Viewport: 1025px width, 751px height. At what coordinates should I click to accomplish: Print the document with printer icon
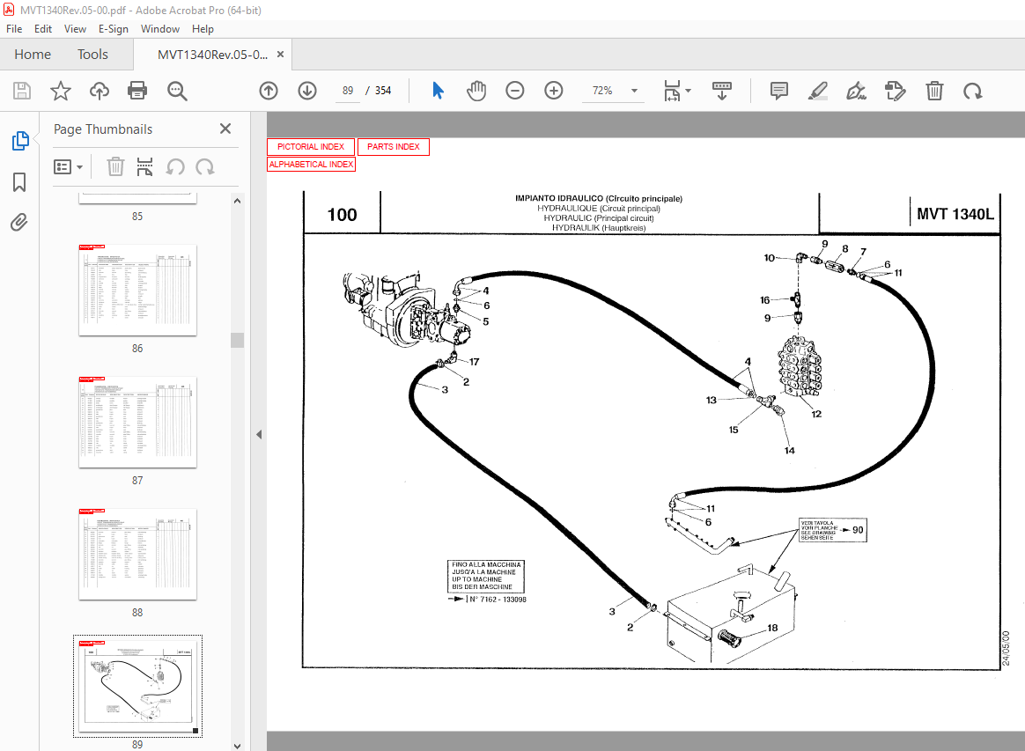[x=137, y=91]
